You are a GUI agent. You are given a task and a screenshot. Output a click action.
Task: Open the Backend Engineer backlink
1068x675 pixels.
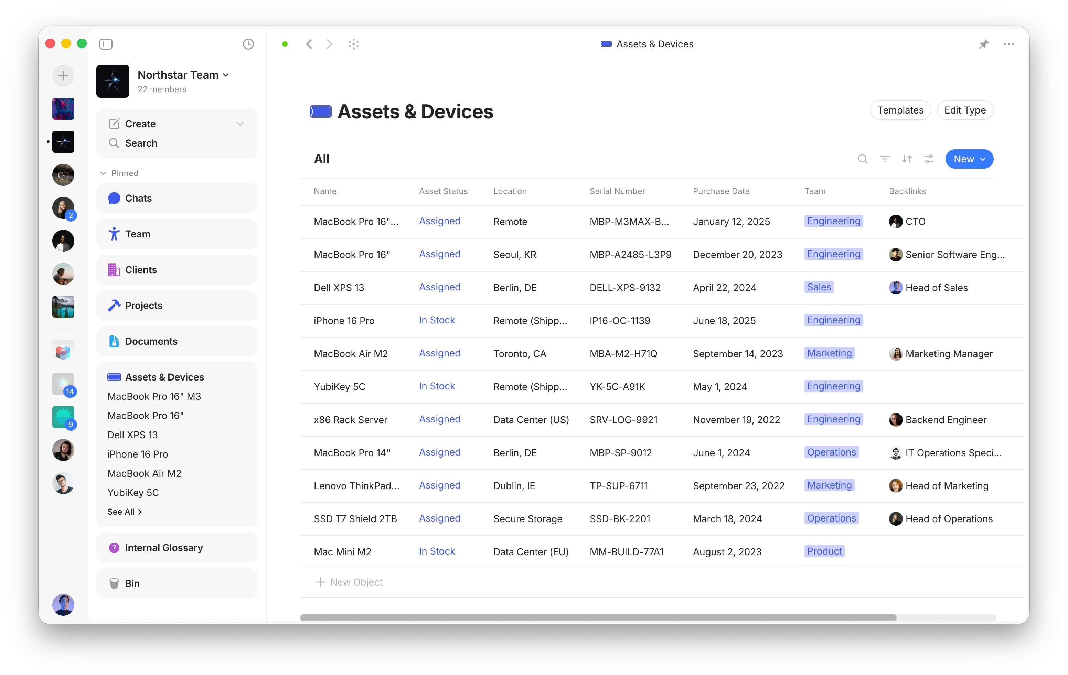click(x=937, y=419)
